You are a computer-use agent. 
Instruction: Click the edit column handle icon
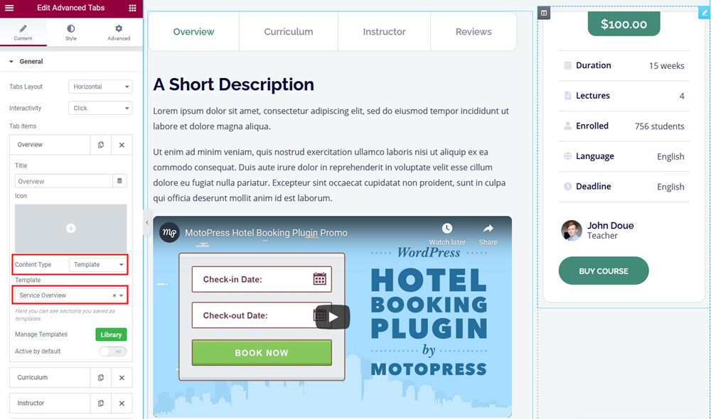coord(544,13)
